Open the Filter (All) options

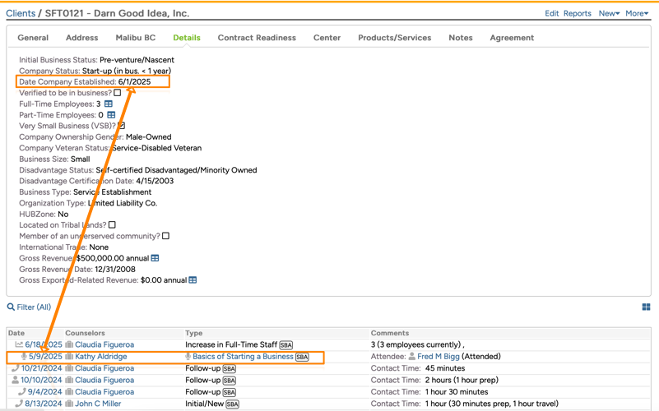coord(34,307)
